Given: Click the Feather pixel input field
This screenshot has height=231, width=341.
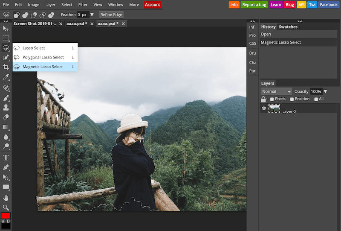Looking at the screenshot, I should coord(83,15).
